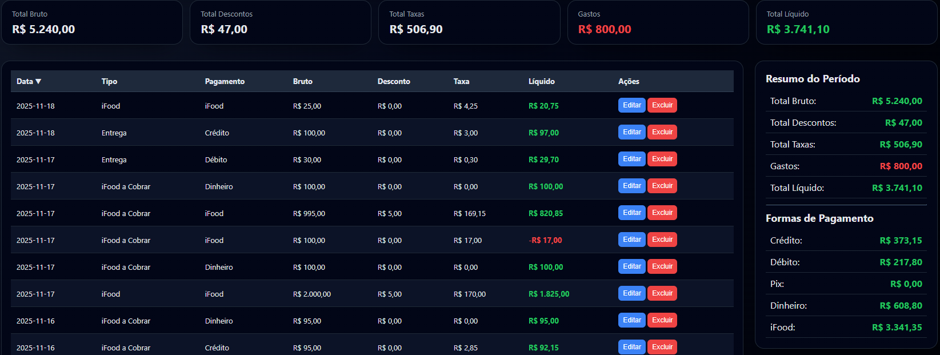Sort table by Tipo column header

[x=109, y=81]
